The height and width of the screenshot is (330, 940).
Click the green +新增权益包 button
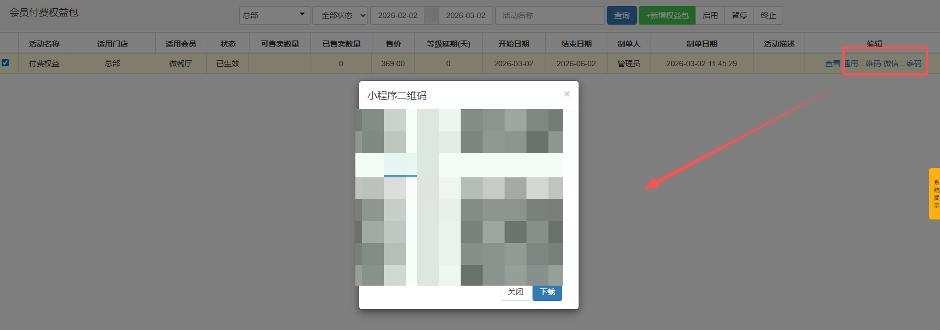pyautogui.click(x=667, y=15)
